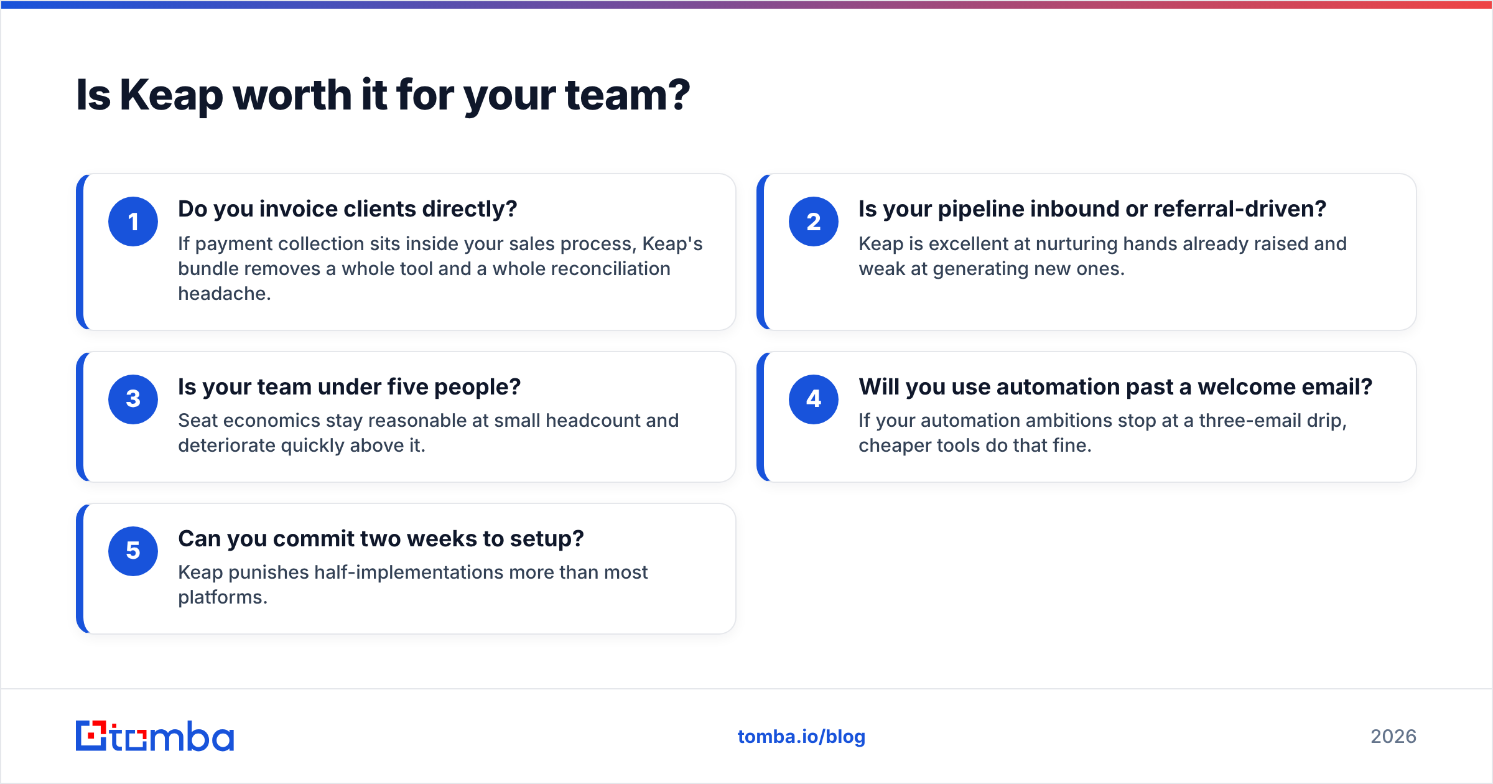
Task: Click the number 3 circle badge
Action: (x=133, y=399)
